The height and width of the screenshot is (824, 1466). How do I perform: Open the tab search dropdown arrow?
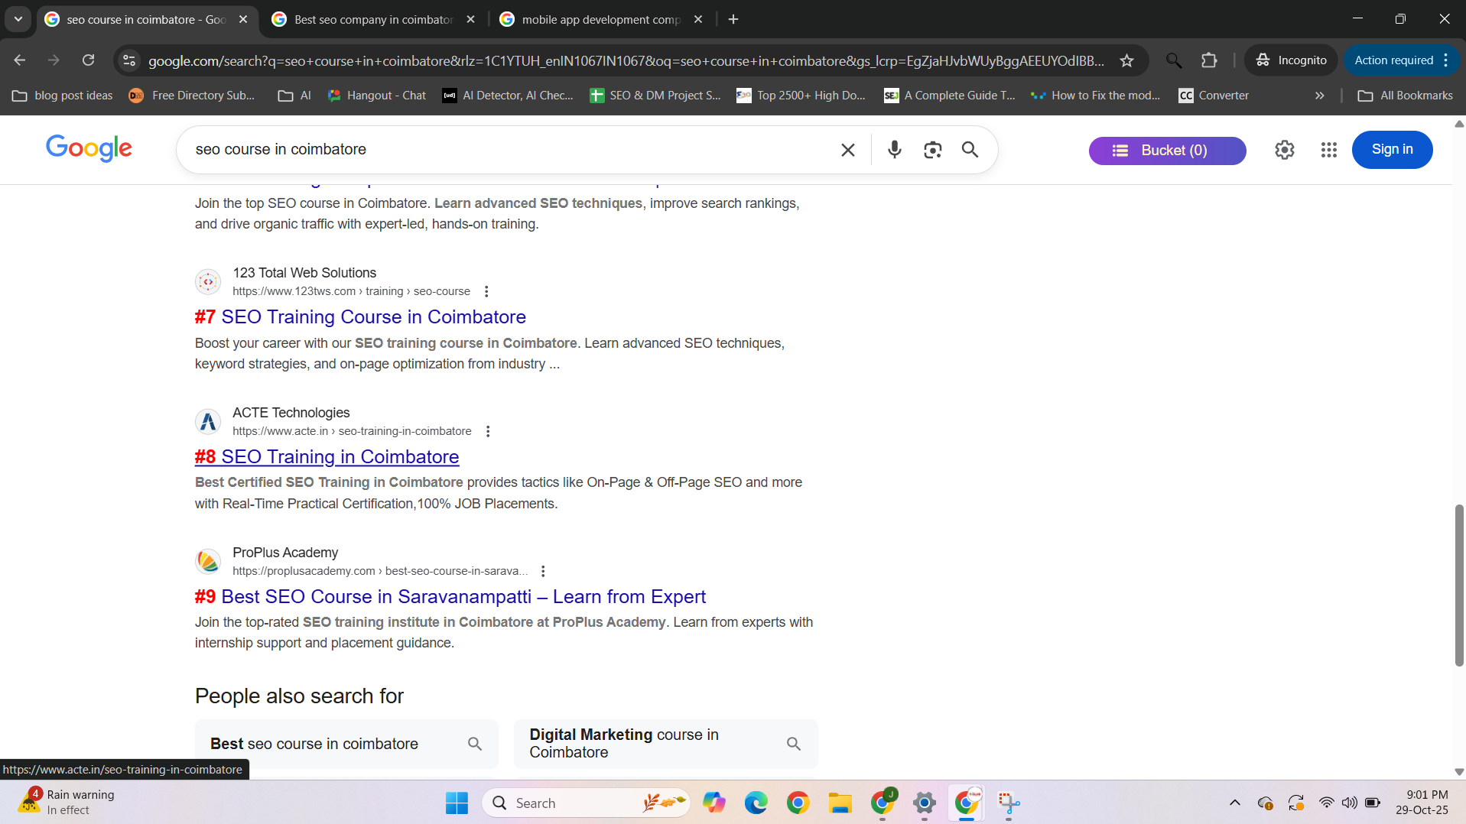(18, 19)
